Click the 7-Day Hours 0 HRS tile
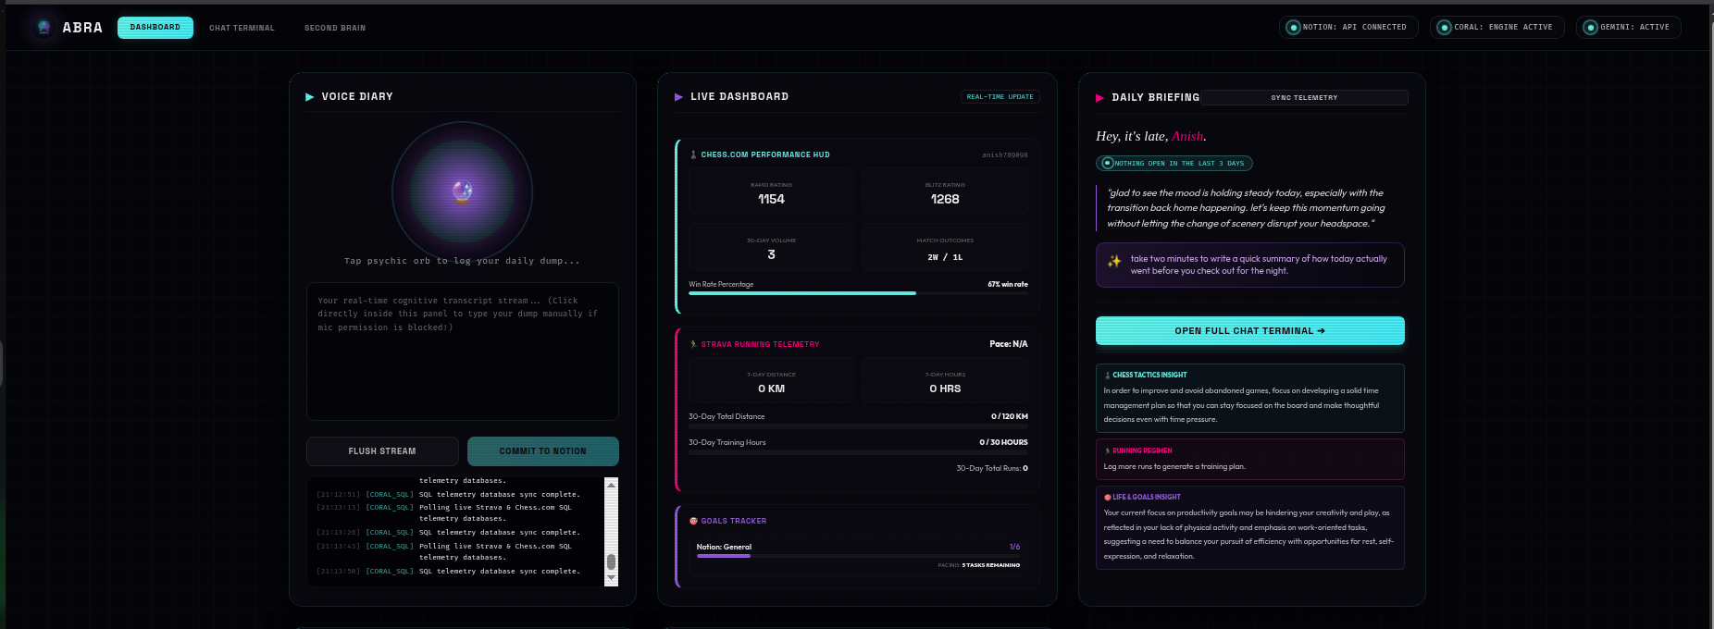1714x629 pixels. tap(945, 380)
